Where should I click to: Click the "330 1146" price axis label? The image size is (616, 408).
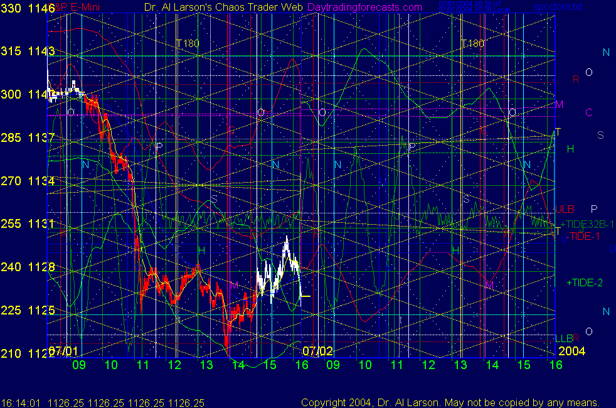click(x=28, y=8)
